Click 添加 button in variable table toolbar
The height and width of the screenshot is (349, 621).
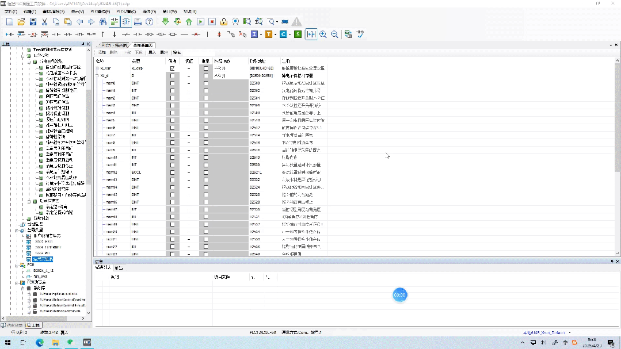click(102, 52)
